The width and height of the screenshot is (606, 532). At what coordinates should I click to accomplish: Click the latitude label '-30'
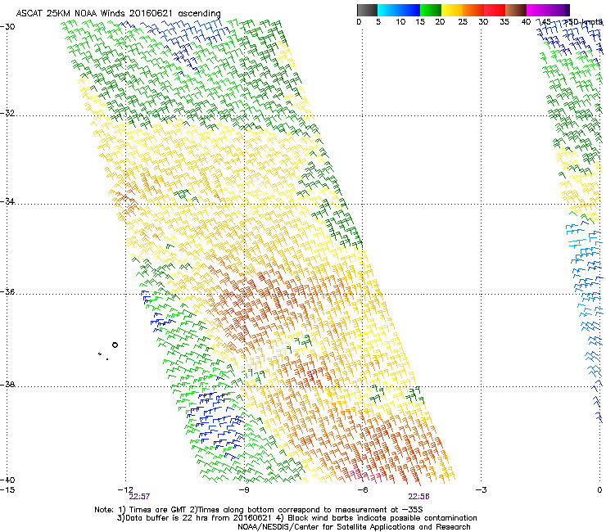coord(7,27)
